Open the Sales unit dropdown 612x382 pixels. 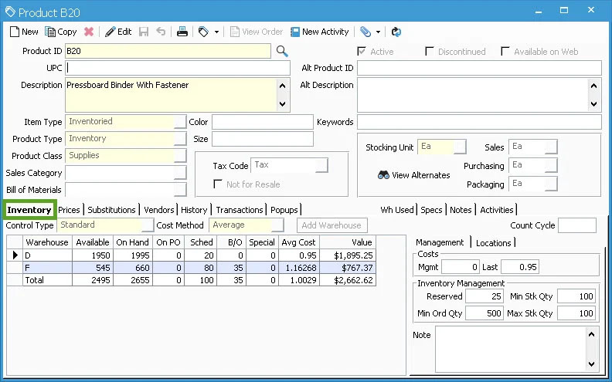pos(551,147)
